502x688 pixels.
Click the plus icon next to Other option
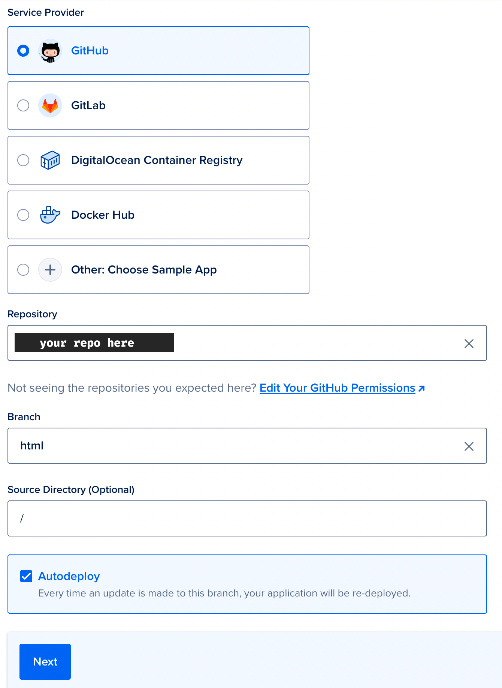pyautogui.click(x=50, y=270)
